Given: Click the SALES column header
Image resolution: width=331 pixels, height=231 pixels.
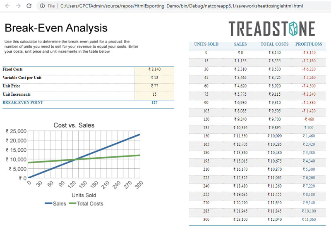Looking at the screenshot, I should pos(240,44).
